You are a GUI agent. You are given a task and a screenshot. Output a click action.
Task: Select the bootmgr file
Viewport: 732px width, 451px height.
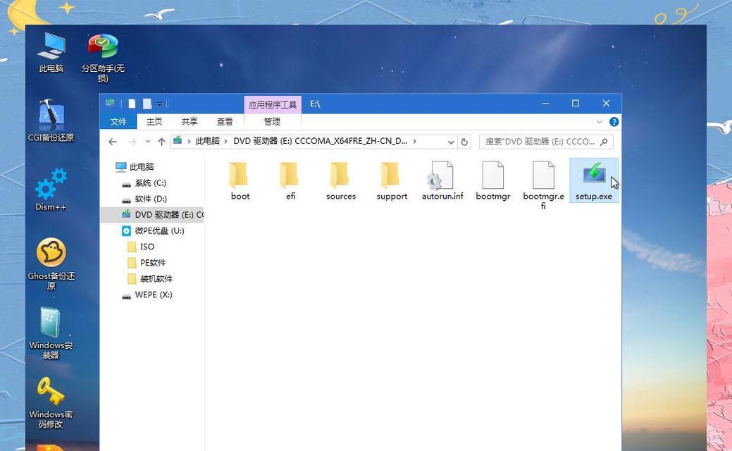(x=493, y=180)
